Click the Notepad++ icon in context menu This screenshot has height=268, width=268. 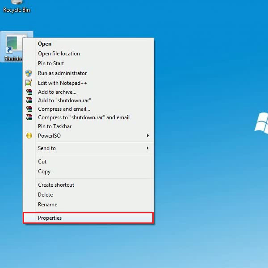coord(29,83)
